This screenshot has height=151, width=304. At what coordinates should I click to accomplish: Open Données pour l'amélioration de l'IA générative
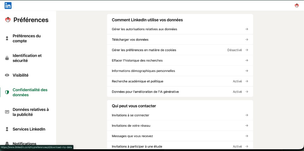coord(180,92)
